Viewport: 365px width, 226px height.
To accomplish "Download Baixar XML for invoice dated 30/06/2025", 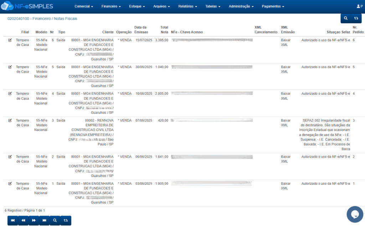I will click(286, 69).
